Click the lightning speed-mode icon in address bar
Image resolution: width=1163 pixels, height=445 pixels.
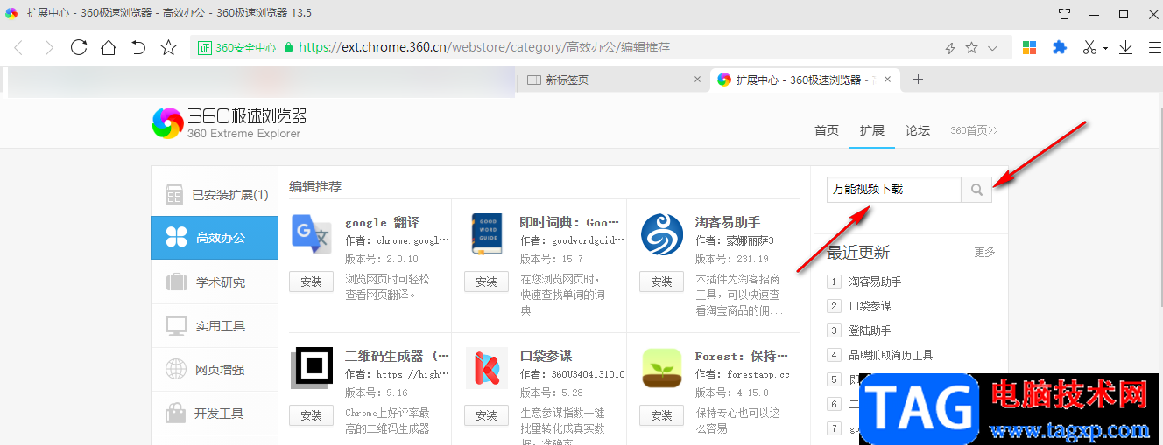(x=950, y=48)
